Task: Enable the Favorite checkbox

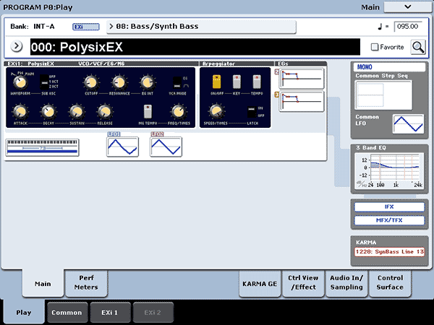Action: pos(386,47)
